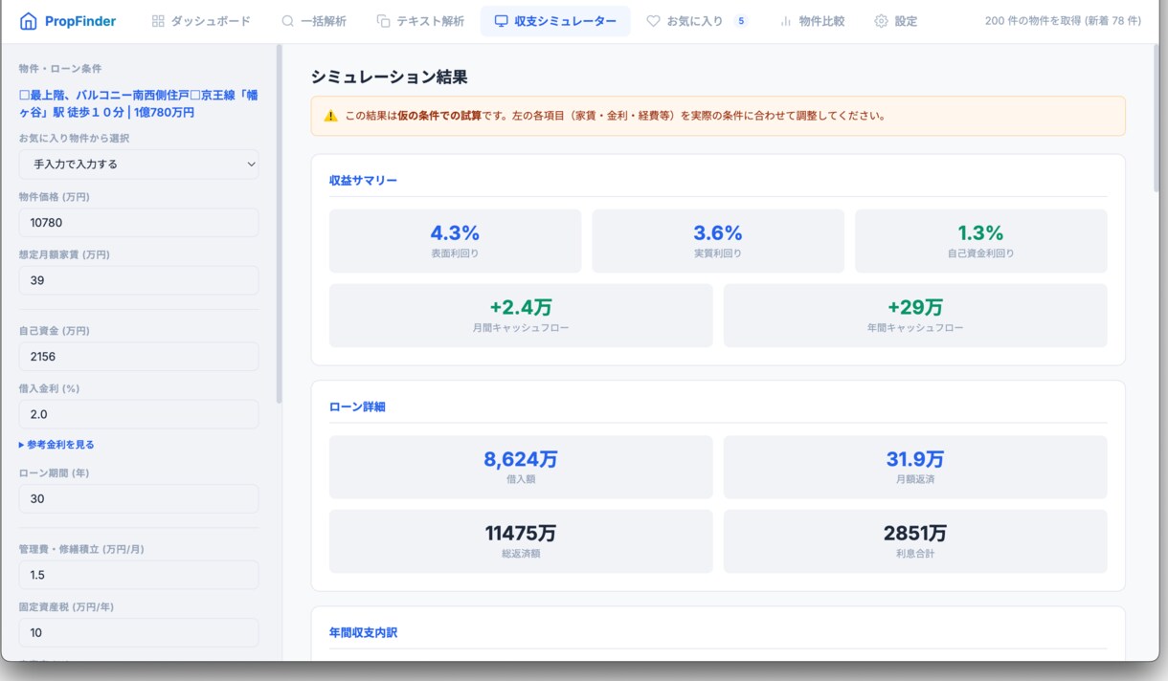Viewport: 1168px width, 681px height.
Task: Click the 物件・ローン条件 panel label
Action: pos(60,69)
